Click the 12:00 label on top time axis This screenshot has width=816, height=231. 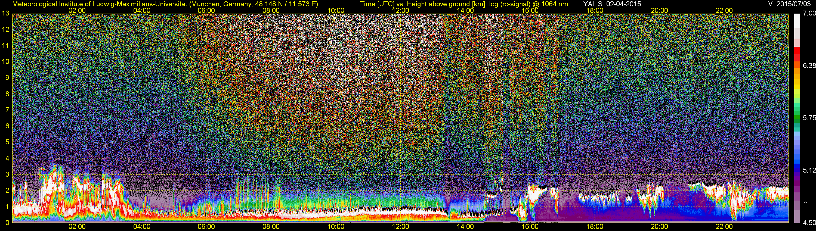coord(400,10)
